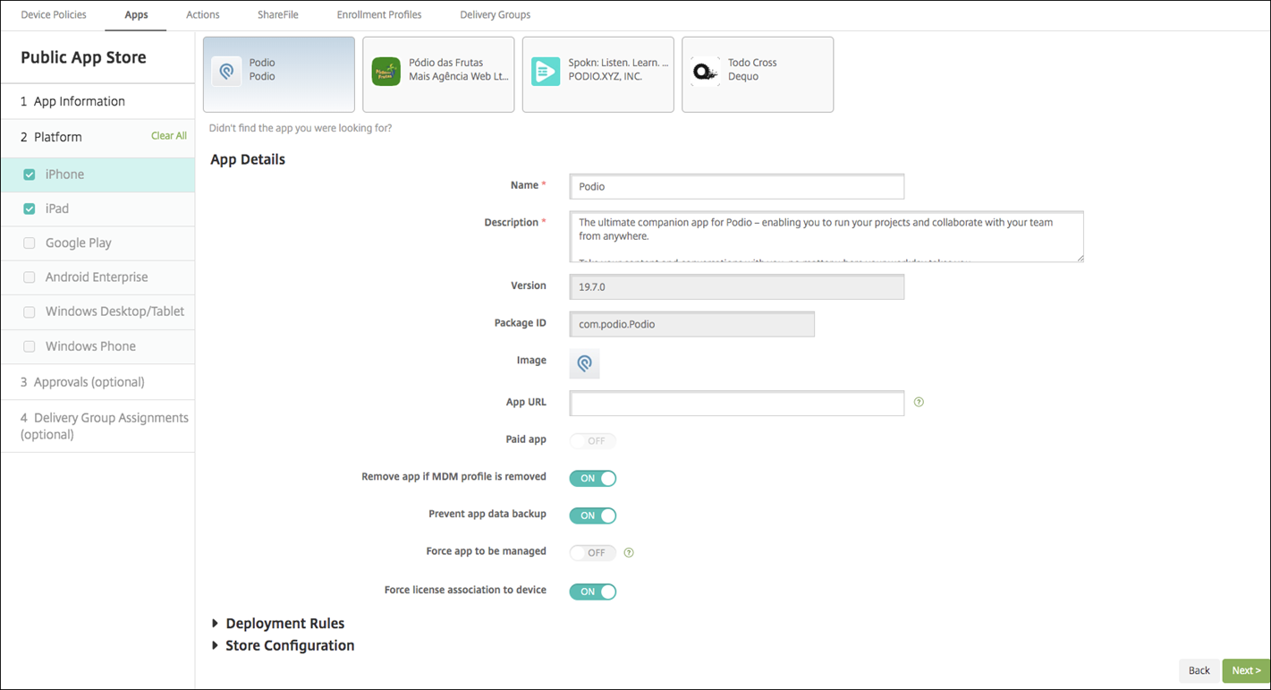Expand the Deployment Rules section
Screen dimensions: 1271x690
[278, 624]
